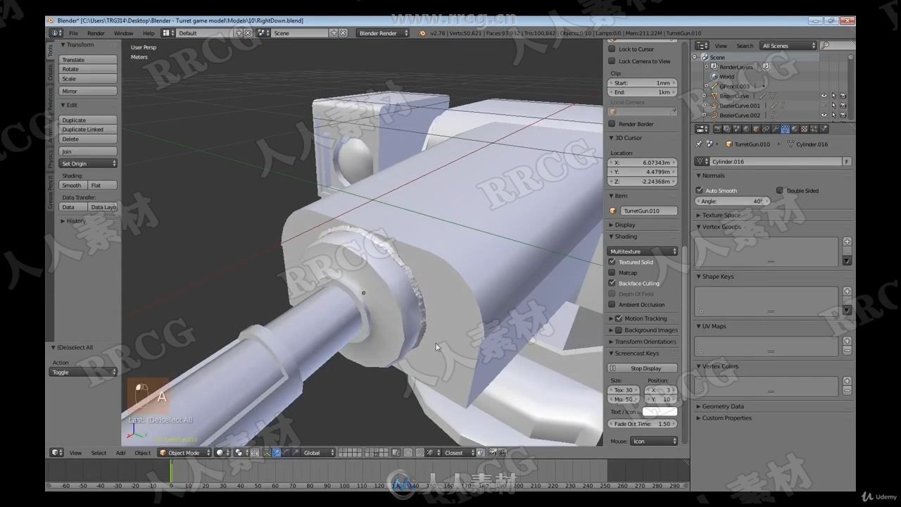
Task: Open the Render menu
Action: [96, 33]
